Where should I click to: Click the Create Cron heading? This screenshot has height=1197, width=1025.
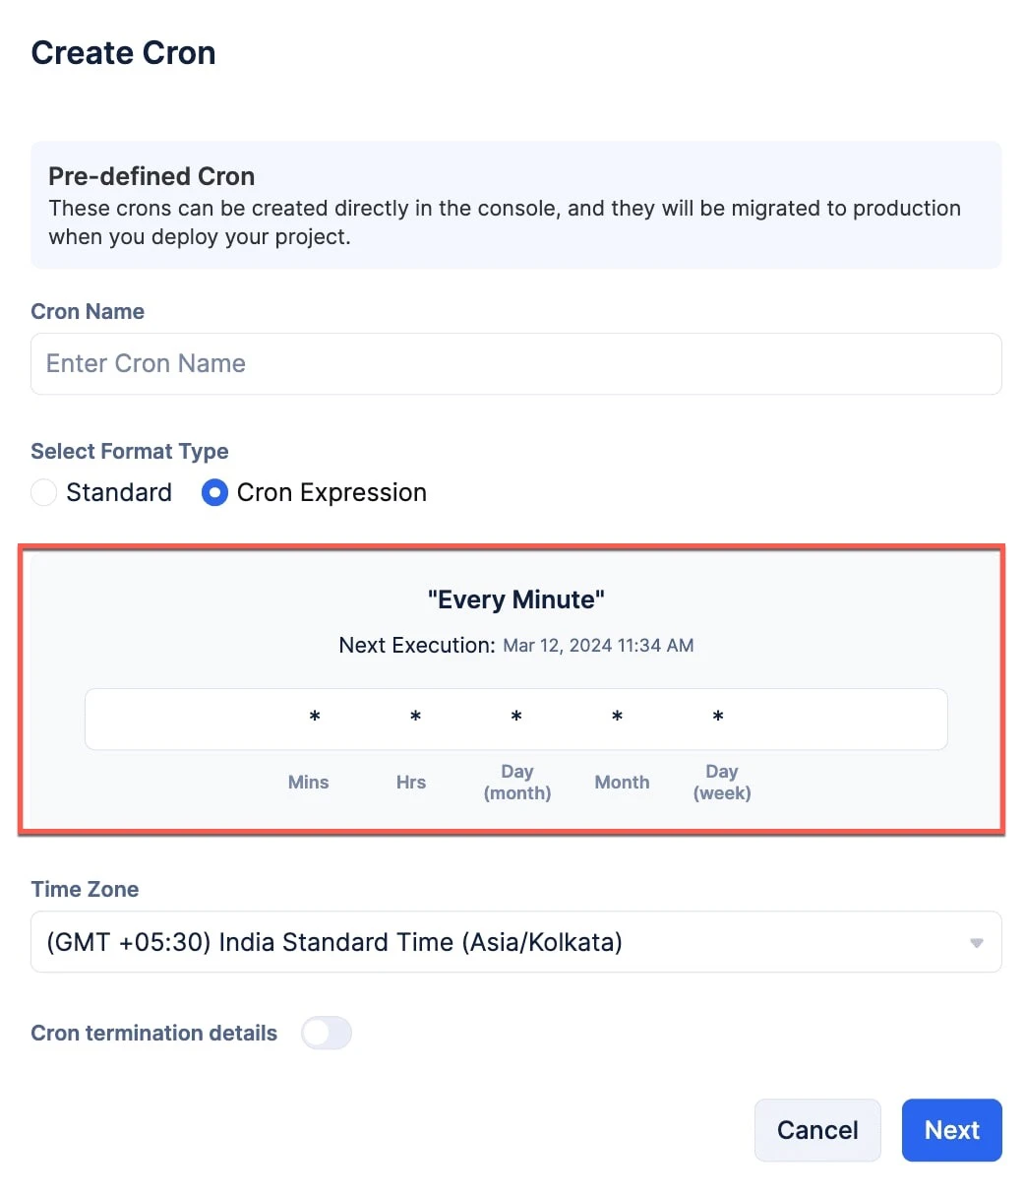[x=124, y=53]
